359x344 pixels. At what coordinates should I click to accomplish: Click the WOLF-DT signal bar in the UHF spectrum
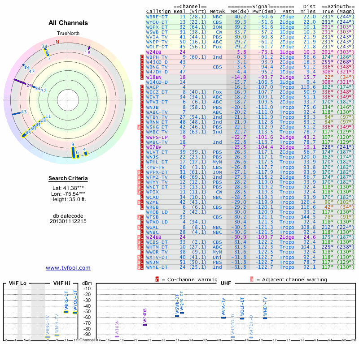242,318
